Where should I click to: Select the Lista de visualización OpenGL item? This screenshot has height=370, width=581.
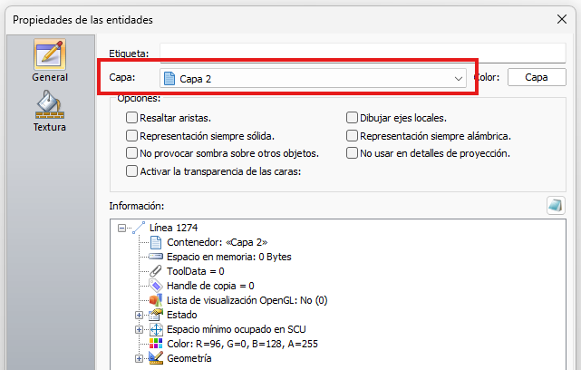[x=238, y=300]
